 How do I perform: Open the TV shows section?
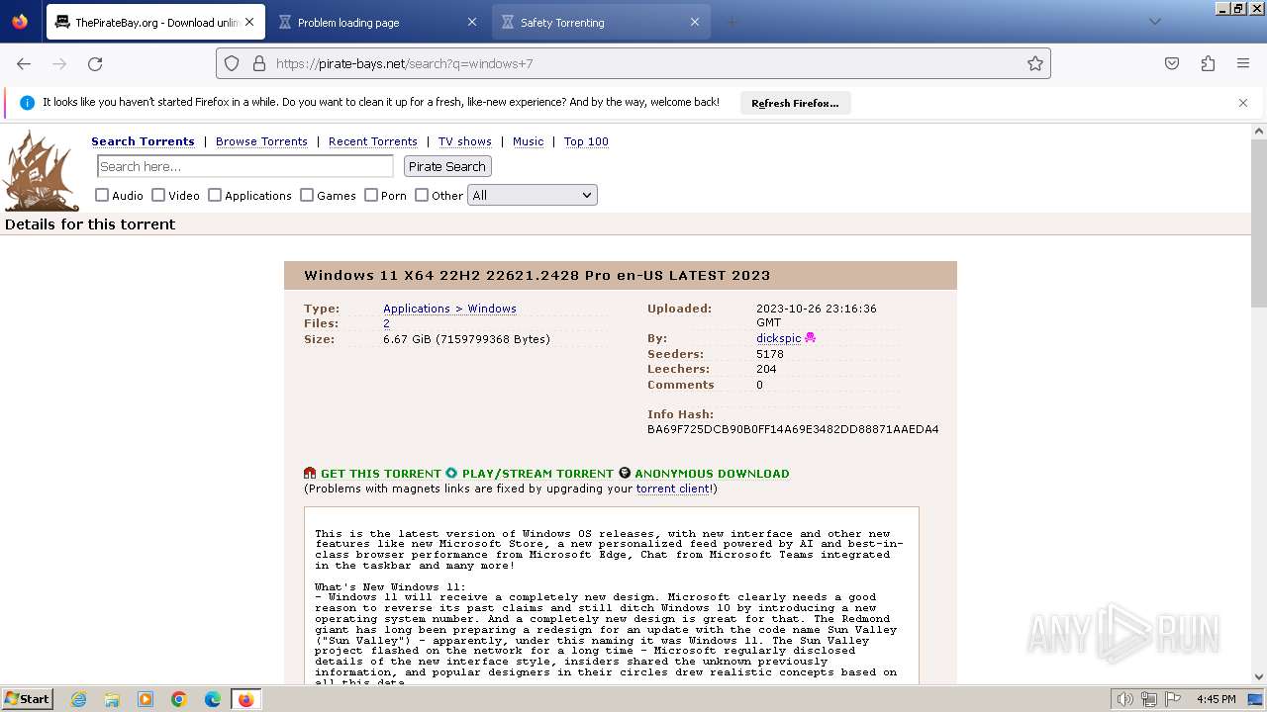[x=465, y=141]
